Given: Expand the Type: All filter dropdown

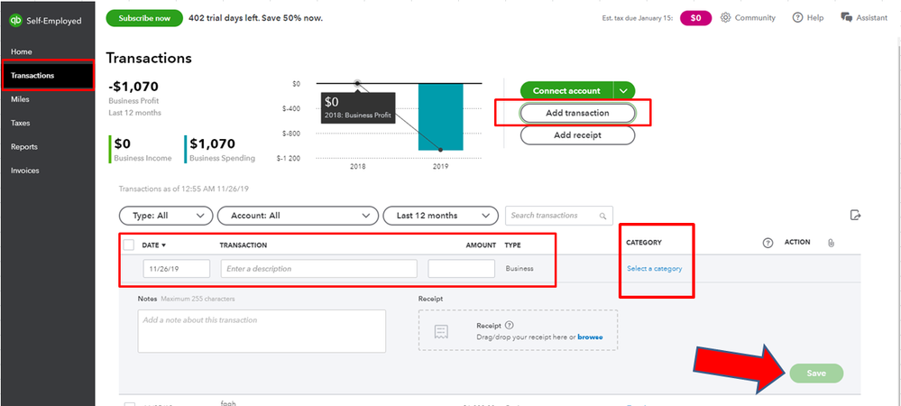Looking at the screenshot, I should 166,216.
